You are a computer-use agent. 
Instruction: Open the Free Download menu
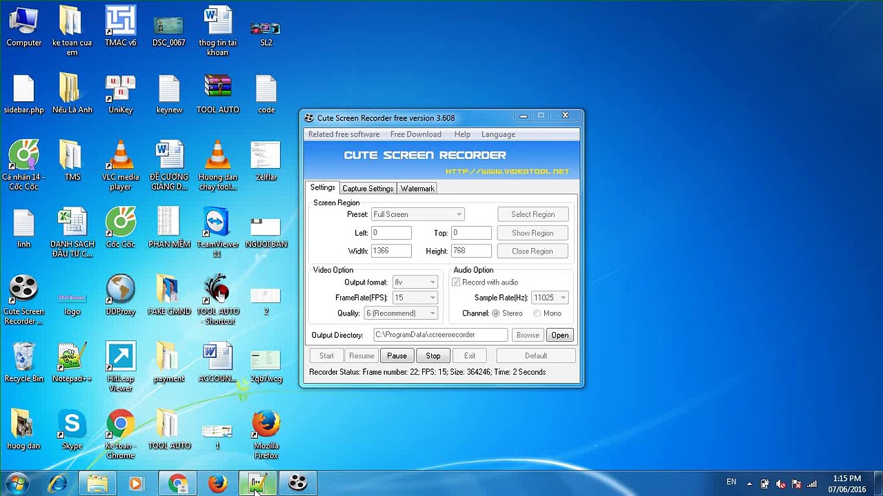tap(415, 134)
